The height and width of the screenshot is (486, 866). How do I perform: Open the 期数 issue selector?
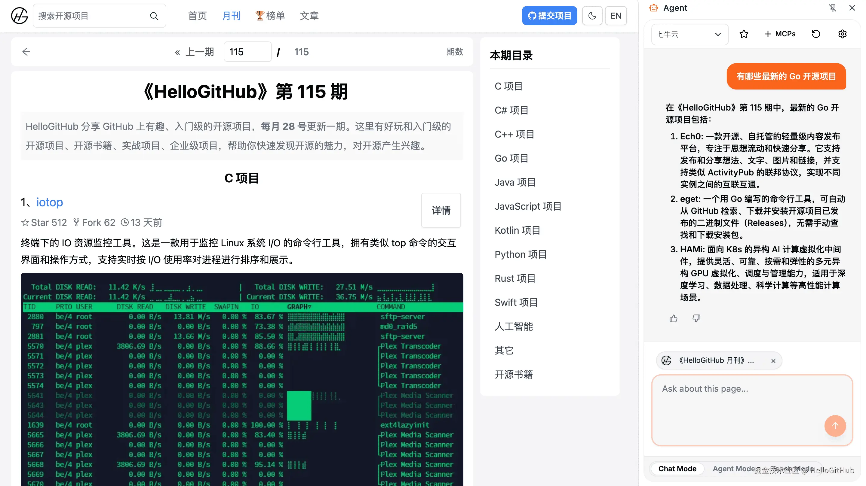[x=455, y=52]
